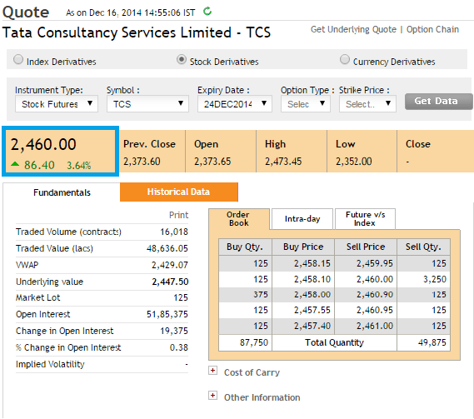This screenshot has height=419, width=474.
Task: Click the buy quantity 375
Action: (261, 295)
